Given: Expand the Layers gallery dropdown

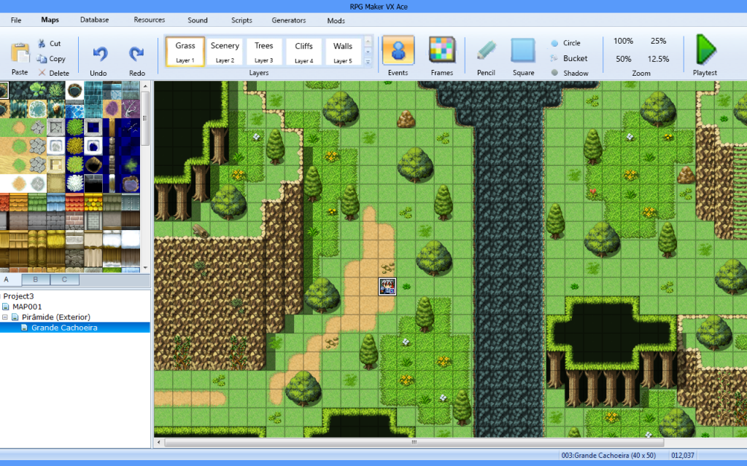Looking at the screenshot, I should [368, 63].
